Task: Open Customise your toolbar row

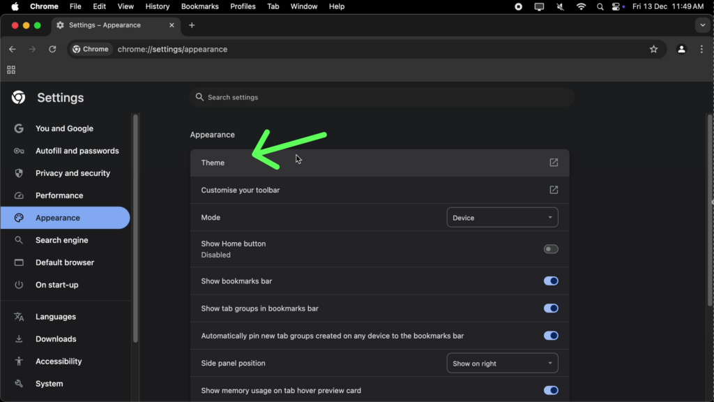Action: pos(380,190)
